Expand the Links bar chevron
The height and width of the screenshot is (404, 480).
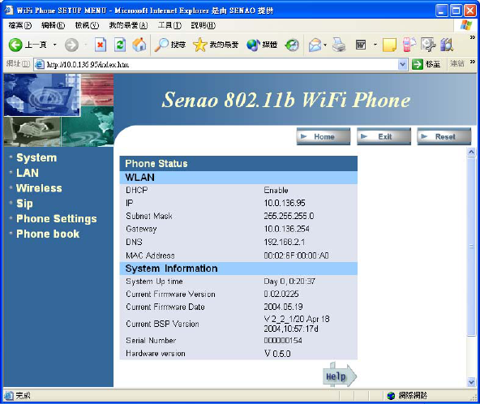(x=473, y=62)
